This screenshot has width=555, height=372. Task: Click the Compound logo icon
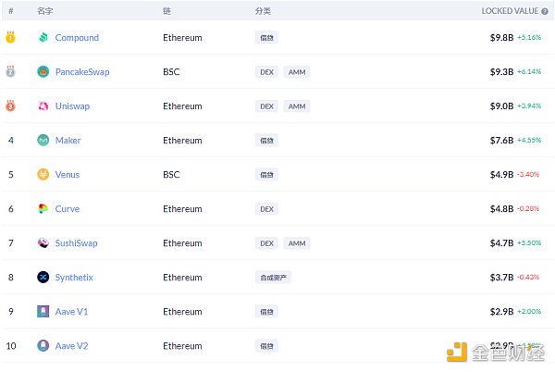[43, 38]
